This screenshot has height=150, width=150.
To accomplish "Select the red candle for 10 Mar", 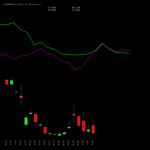I will point(84,126).
